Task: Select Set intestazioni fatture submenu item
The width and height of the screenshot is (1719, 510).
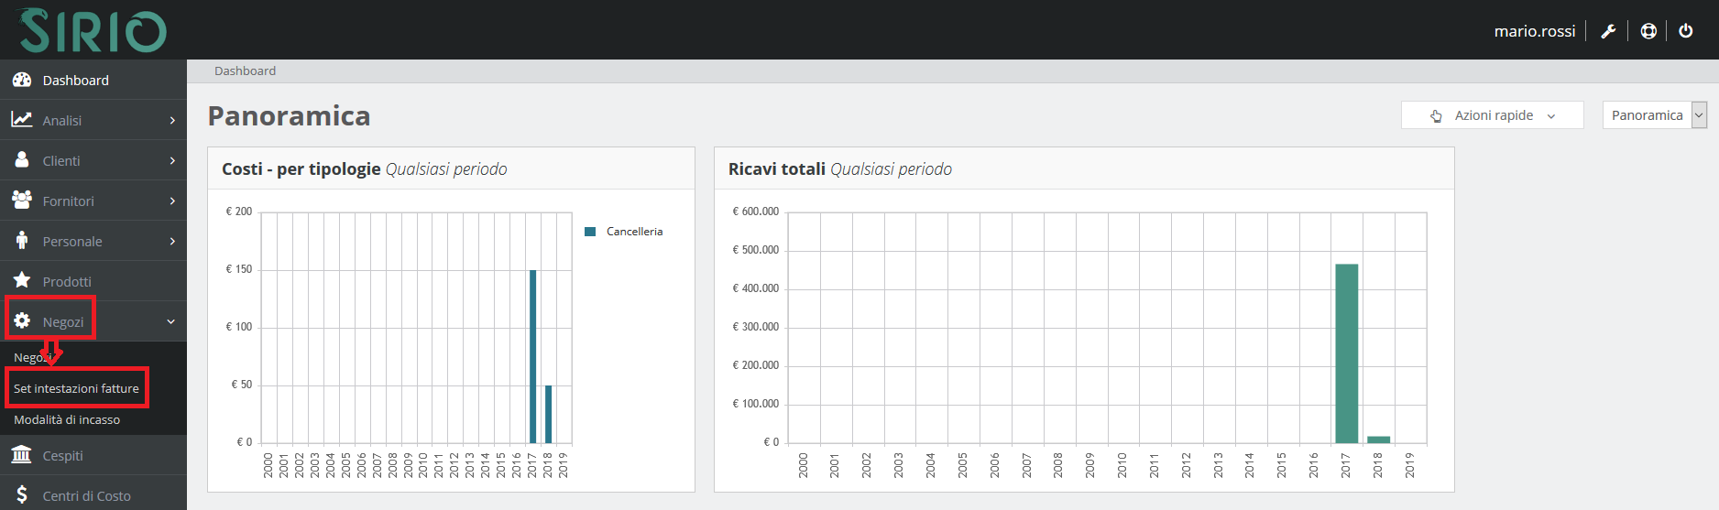Action: 76,388
